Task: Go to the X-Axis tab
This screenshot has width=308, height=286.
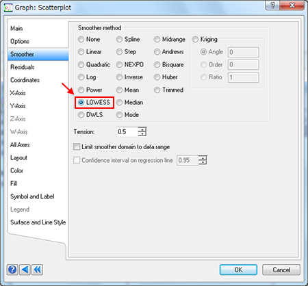Action: coord(18,93)
